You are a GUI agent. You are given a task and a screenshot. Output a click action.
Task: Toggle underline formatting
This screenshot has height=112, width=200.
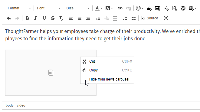[x=44, y=18]
